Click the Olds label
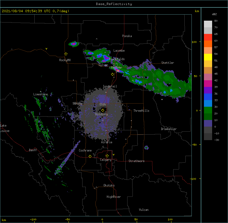Viewport: 228px width, 223px height. [103, 104]
